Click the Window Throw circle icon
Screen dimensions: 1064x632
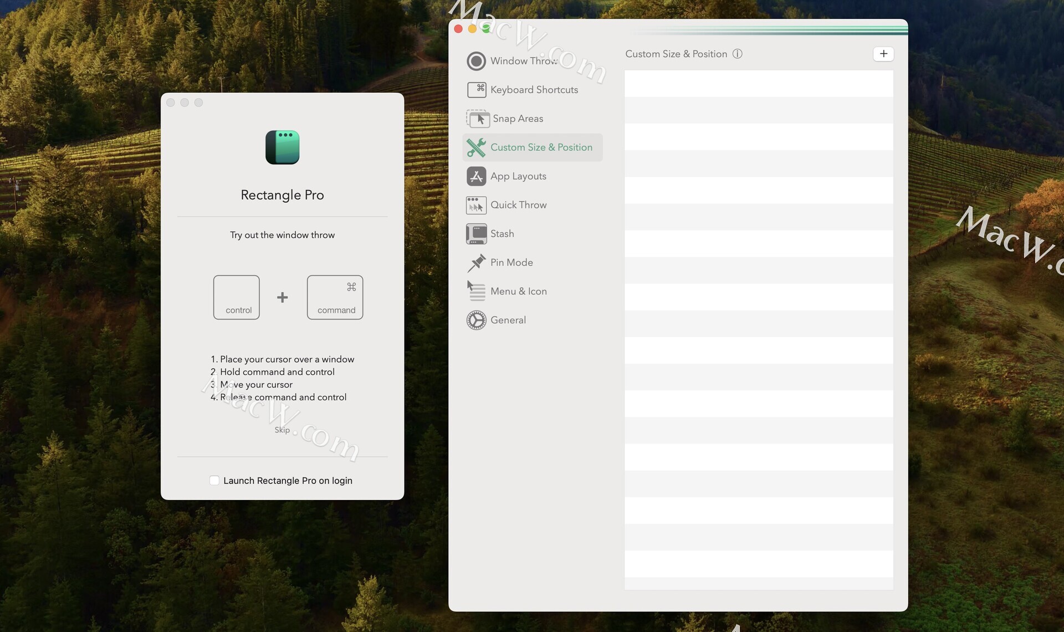click(x=476, y=61)
